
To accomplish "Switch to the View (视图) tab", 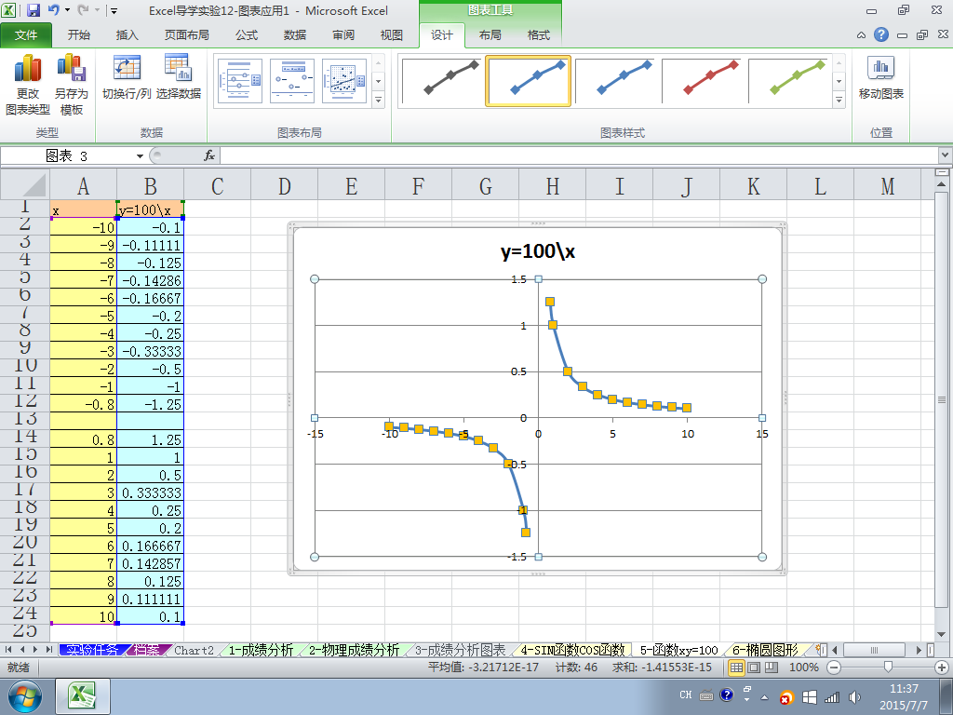I will coord(392,34).
